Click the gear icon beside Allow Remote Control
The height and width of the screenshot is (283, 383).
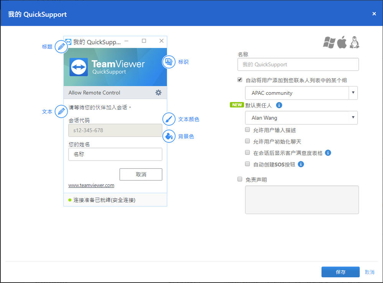(158, 93)
